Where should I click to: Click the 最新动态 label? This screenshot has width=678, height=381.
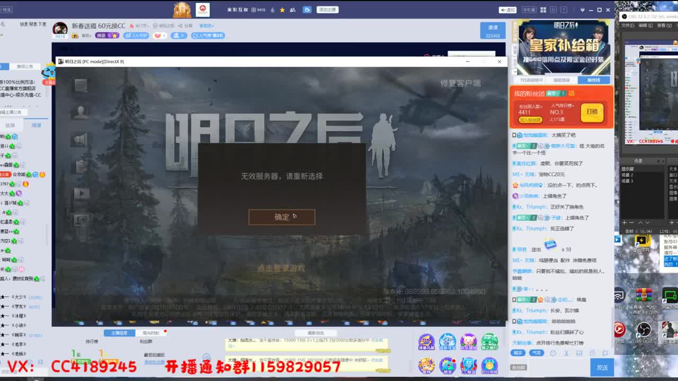click(316, 333)
